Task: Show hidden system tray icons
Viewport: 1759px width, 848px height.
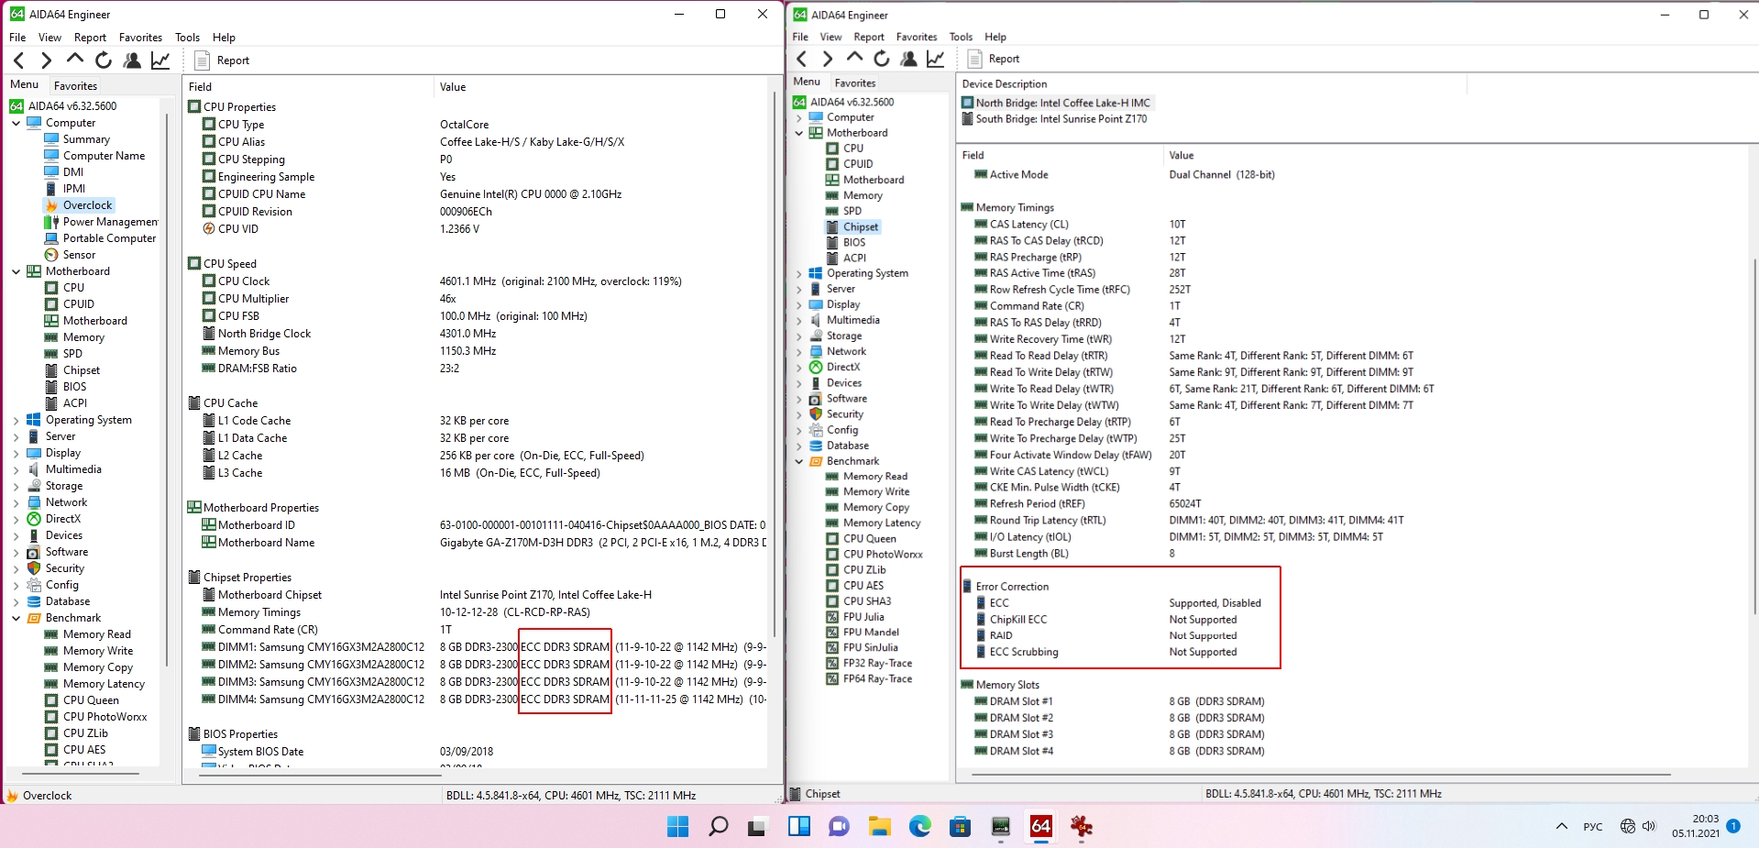Action: click(x=1562, y=826)
